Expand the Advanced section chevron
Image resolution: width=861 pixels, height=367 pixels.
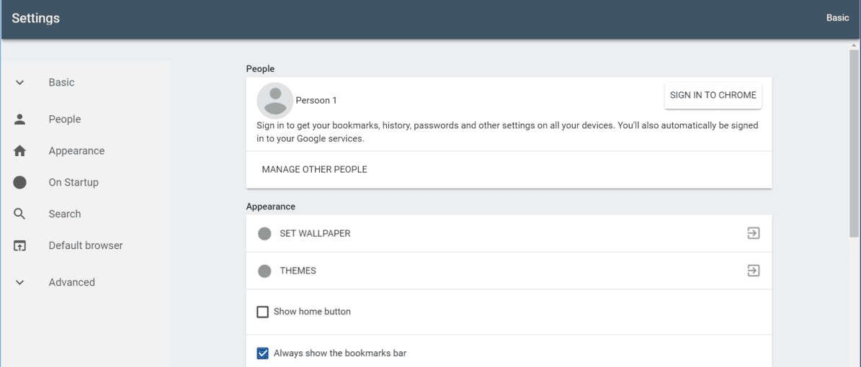click(19, 283)
